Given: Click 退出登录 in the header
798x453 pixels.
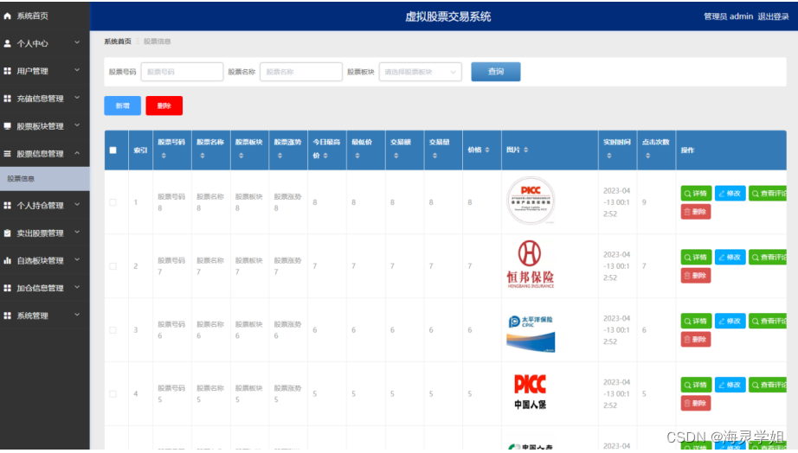Looking at the screenshot, I should tap(773, 16).
